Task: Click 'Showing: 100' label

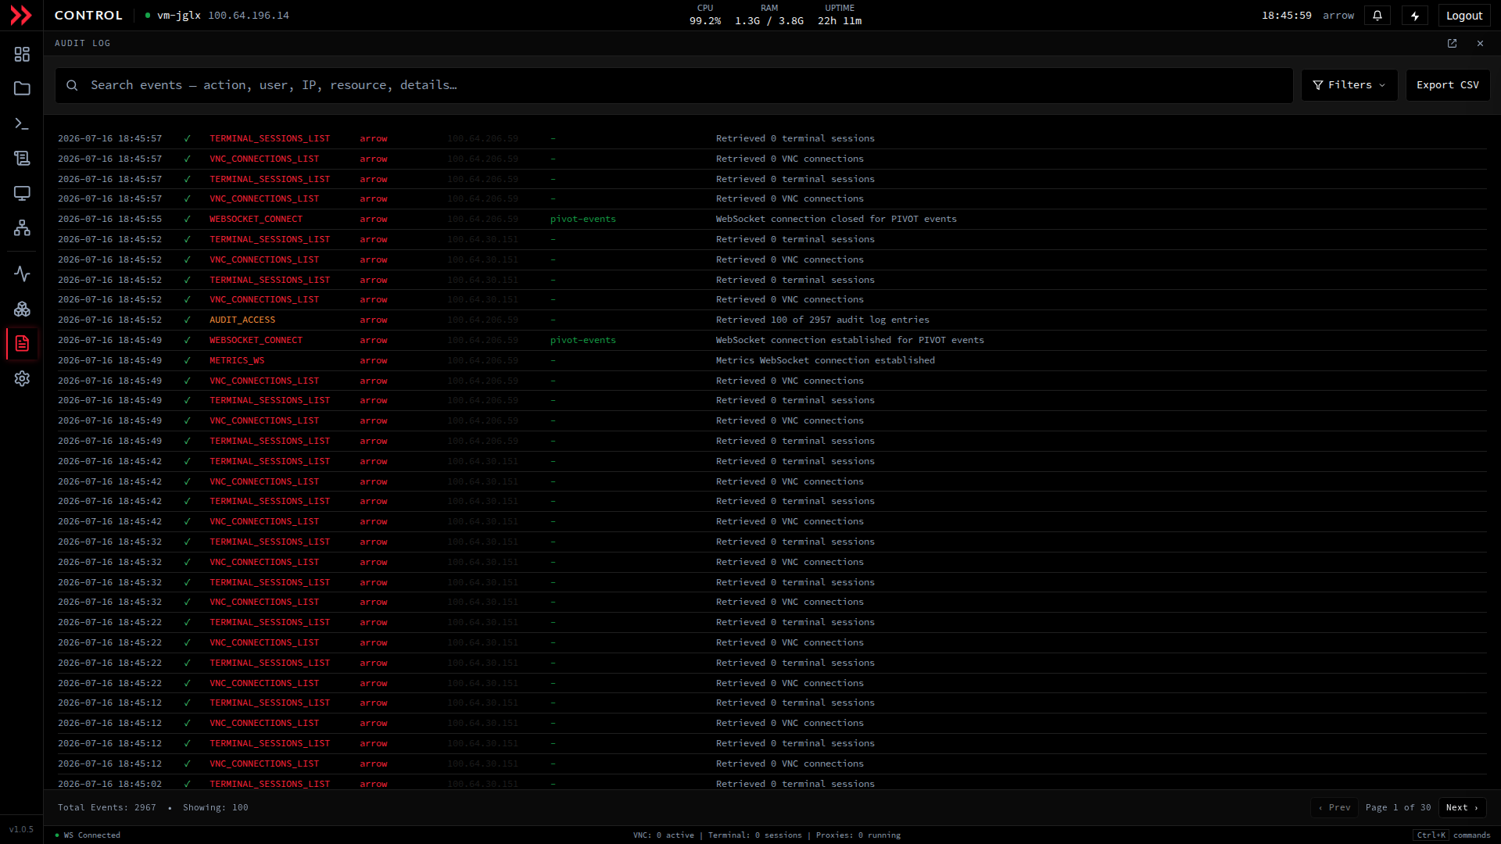Action: 216,807
